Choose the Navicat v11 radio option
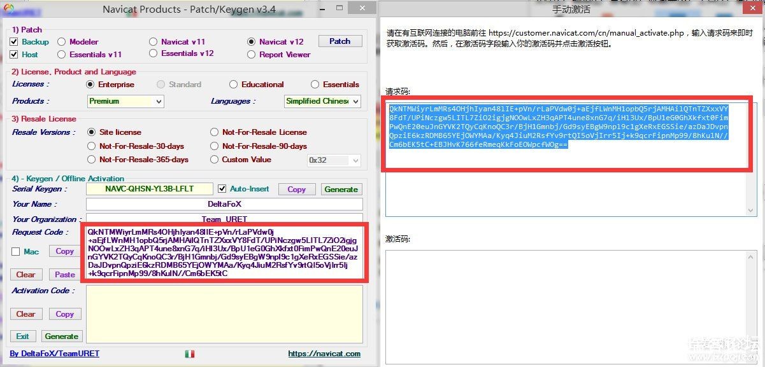 point(153,41)
